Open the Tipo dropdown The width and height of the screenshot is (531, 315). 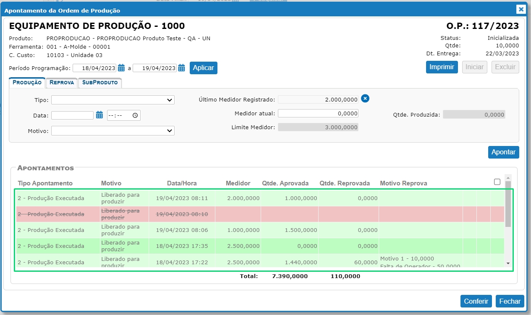113,100
